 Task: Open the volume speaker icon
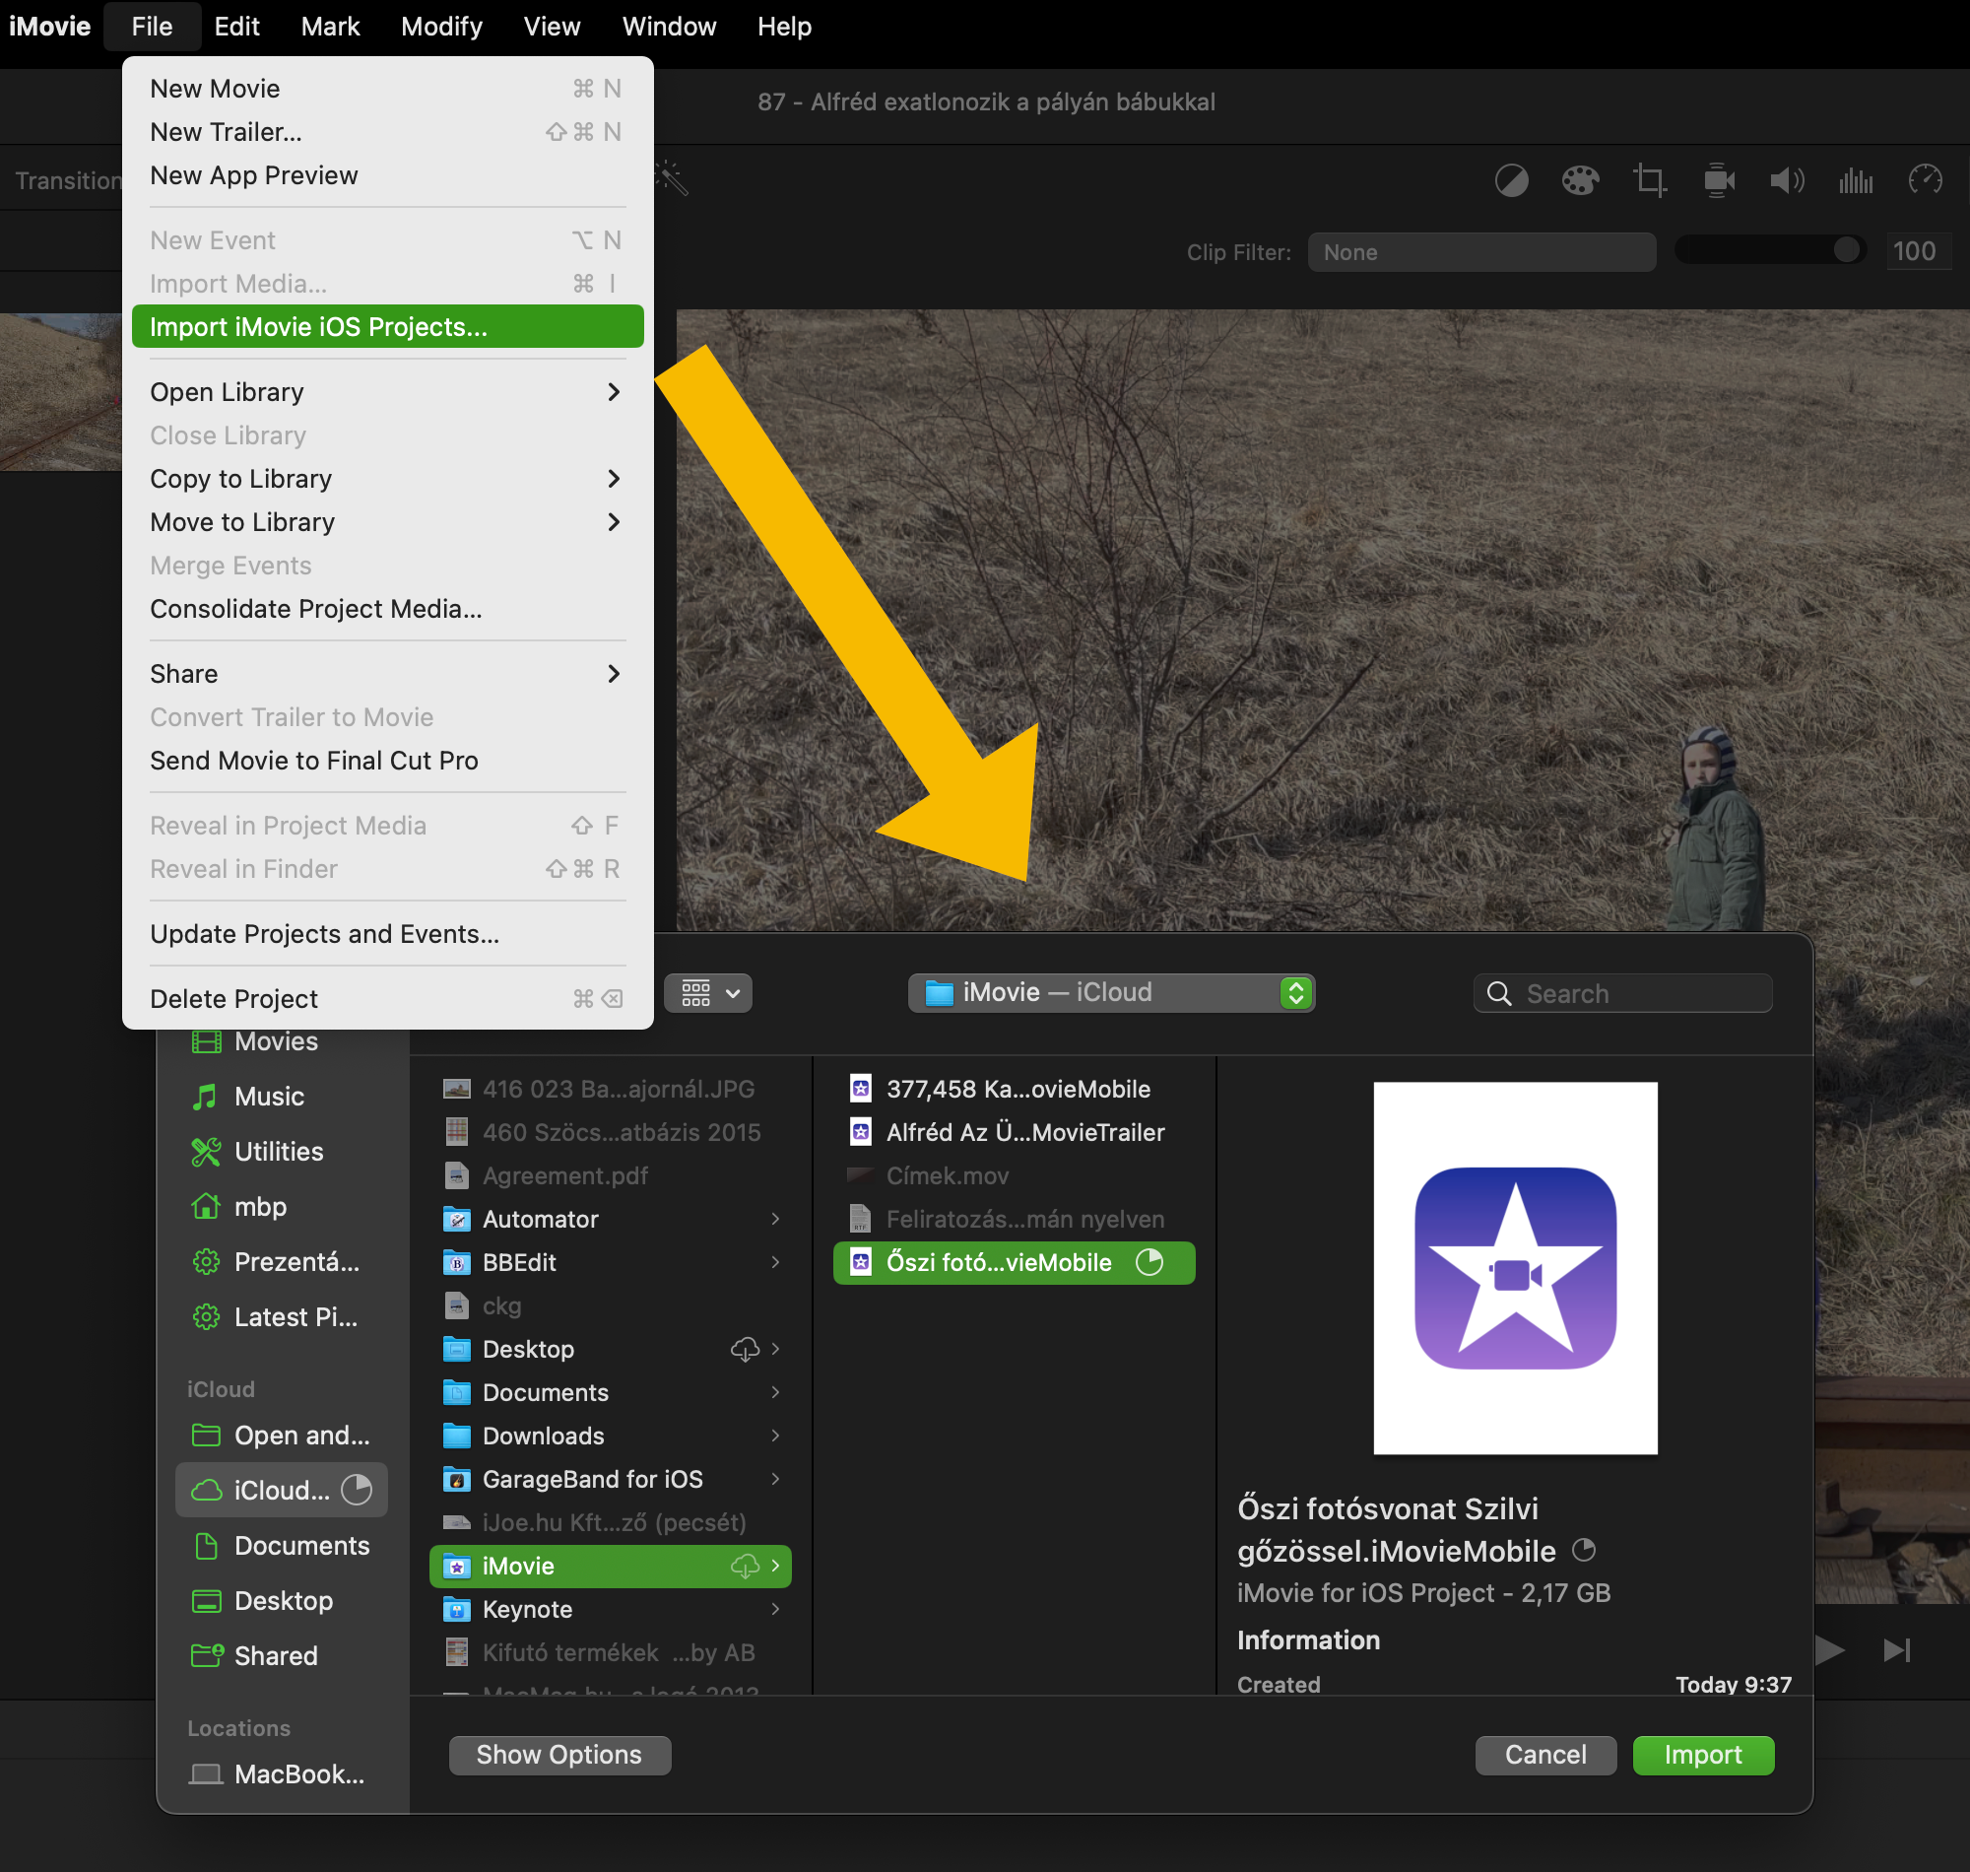coord(1787,180)
